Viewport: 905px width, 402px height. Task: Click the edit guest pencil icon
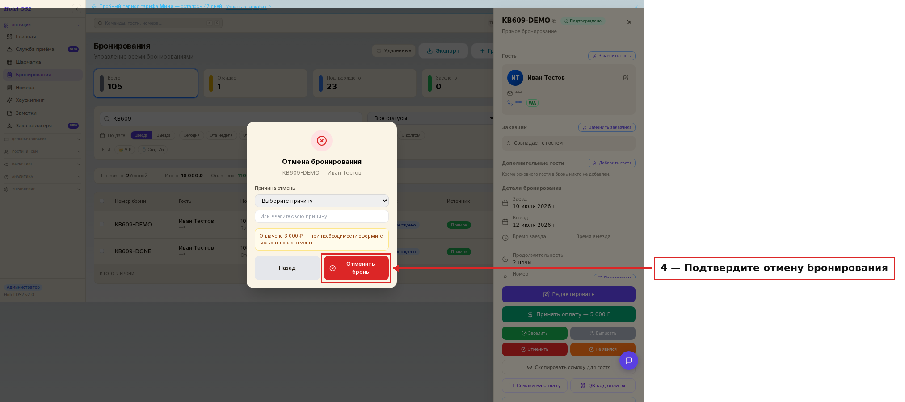626,78
